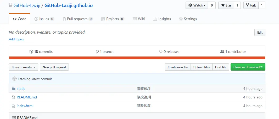279x119 pixels.
Task: Click the commit message in static row
Action: coord(144,89)
